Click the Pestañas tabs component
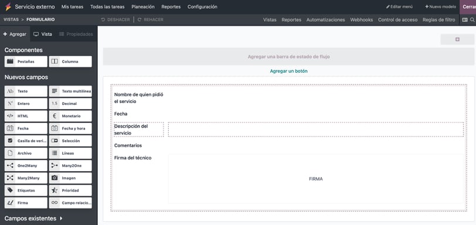The height and width of the screenshot is (225, 476). click(x=26, y=62)
